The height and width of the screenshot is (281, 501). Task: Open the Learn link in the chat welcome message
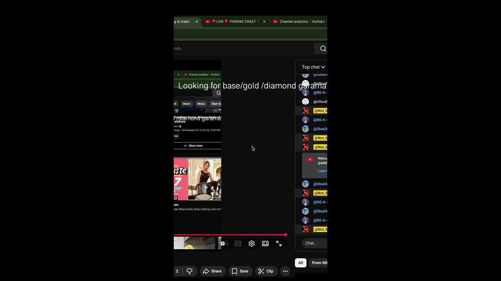click(323, 171)
